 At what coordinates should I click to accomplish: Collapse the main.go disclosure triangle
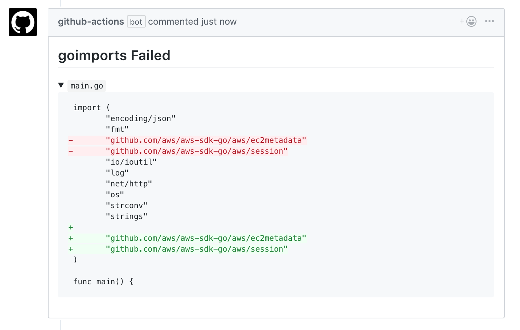pos(61,85)
